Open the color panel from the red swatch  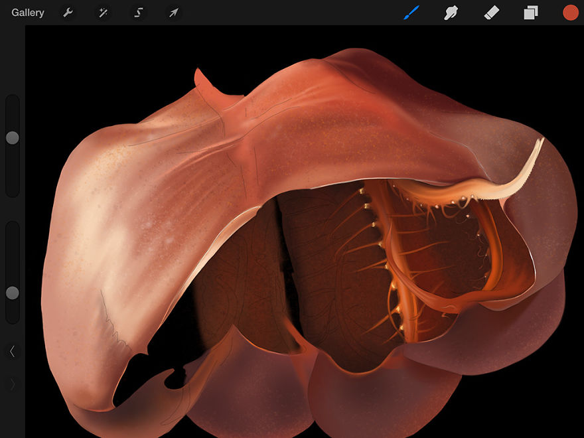tap(569, 12)
